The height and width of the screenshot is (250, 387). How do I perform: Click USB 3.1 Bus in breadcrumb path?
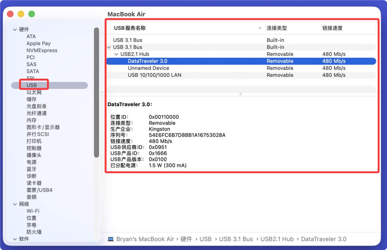point(236,239)
